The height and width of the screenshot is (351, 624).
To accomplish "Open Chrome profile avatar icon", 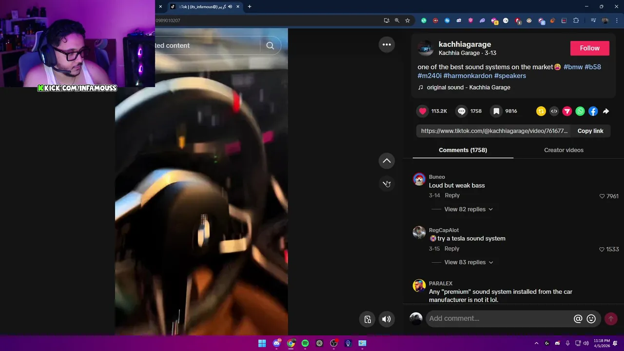I will tap(605, 20).
